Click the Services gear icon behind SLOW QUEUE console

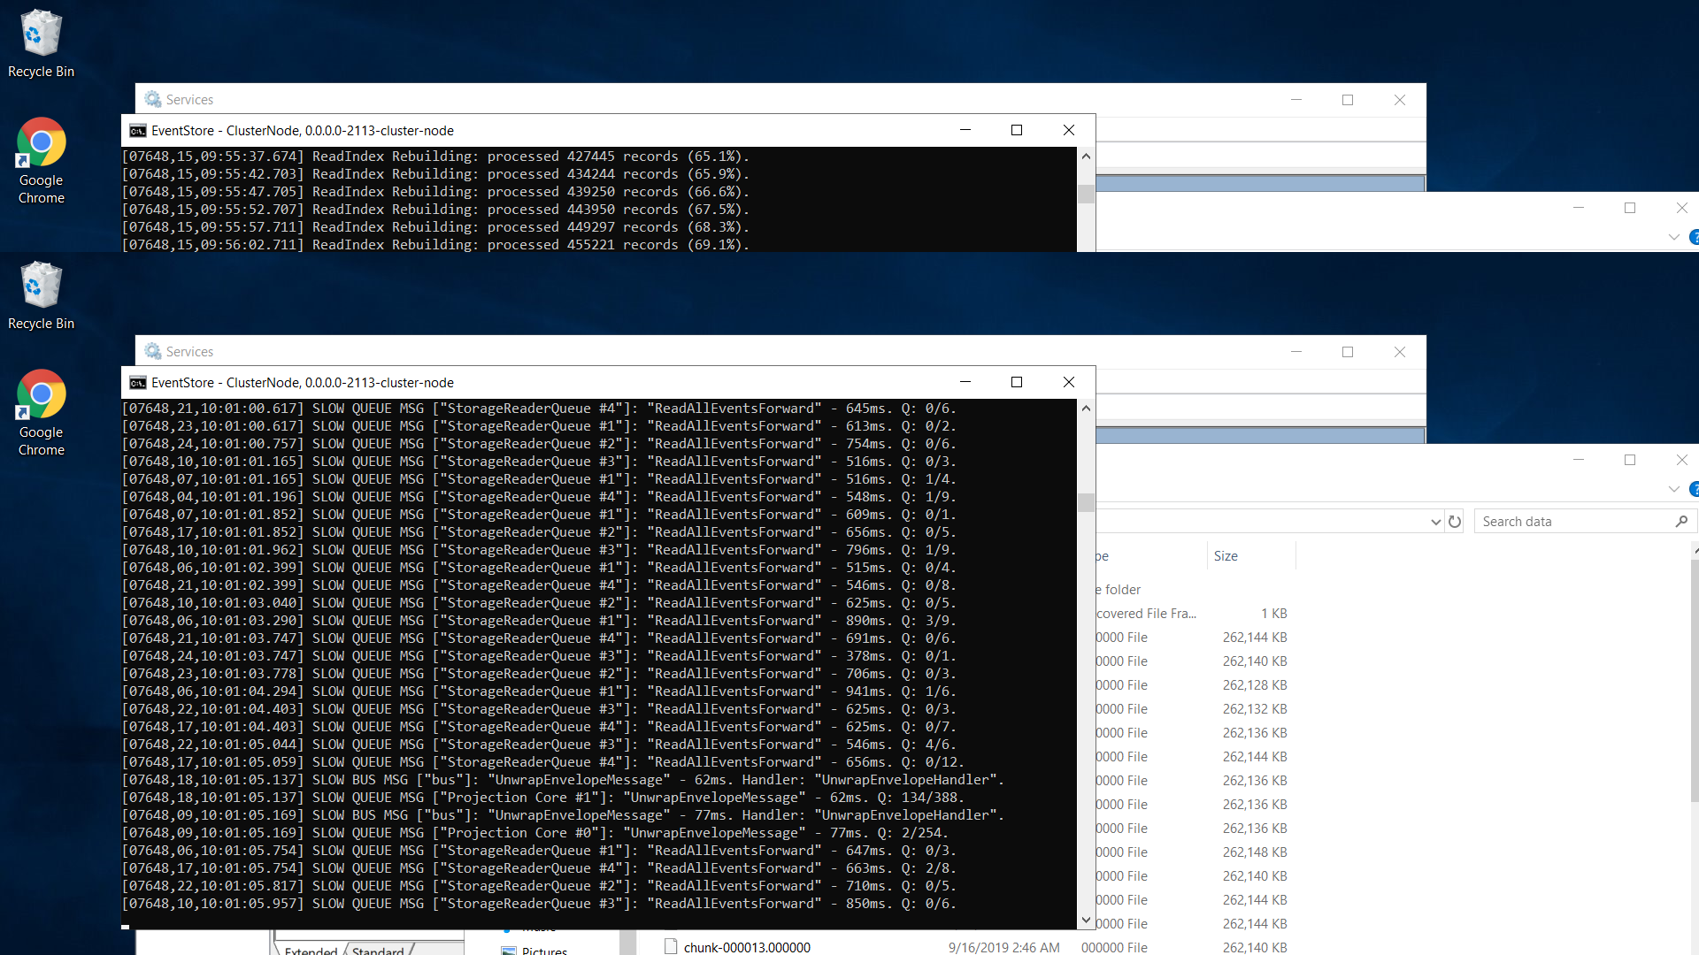click(x=153, y=352)
